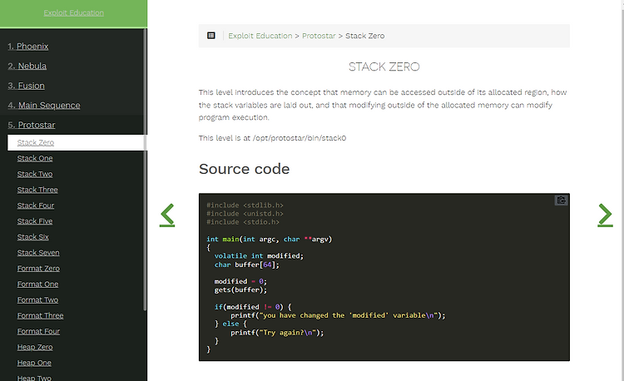This screenshot has width=624, height=381.
Task: Click the #include <stdlib.h> line
Action: (x=245, y=205)
